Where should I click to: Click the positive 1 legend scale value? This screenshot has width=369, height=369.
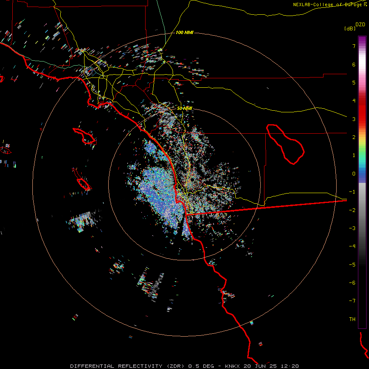[x=354, y=155]
